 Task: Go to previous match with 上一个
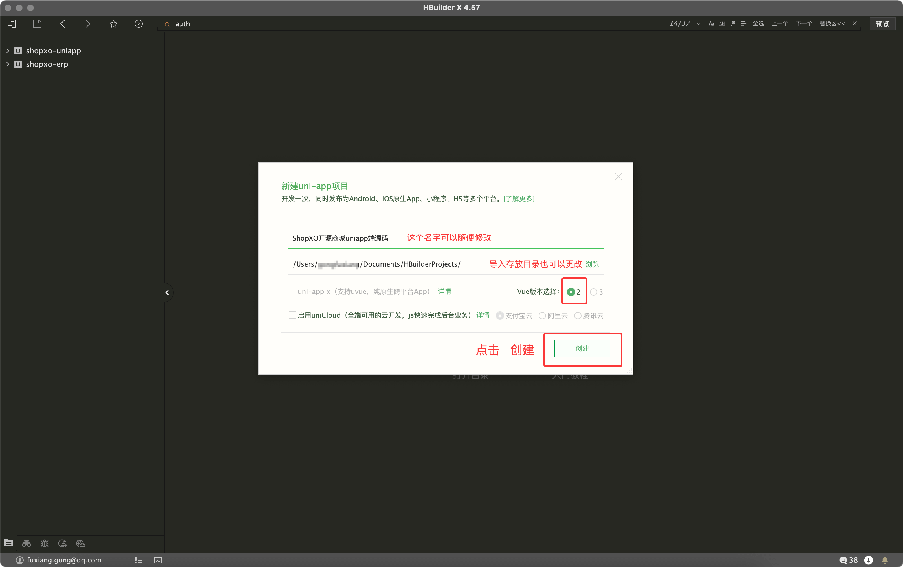click(779, 23)
